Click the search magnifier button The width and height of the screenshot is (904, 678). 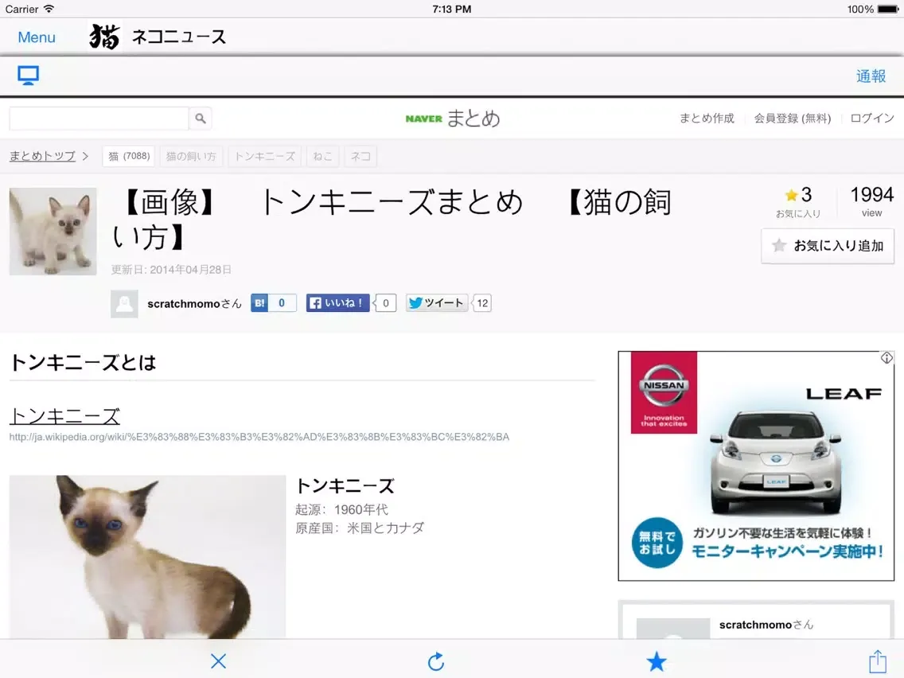[x=201, y=119]
